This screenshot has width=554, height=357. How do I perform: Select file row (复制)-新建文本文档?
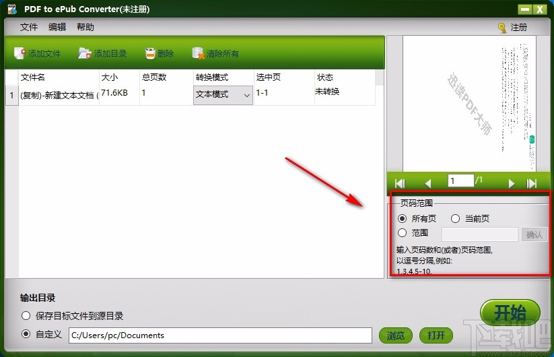(59, 96)
